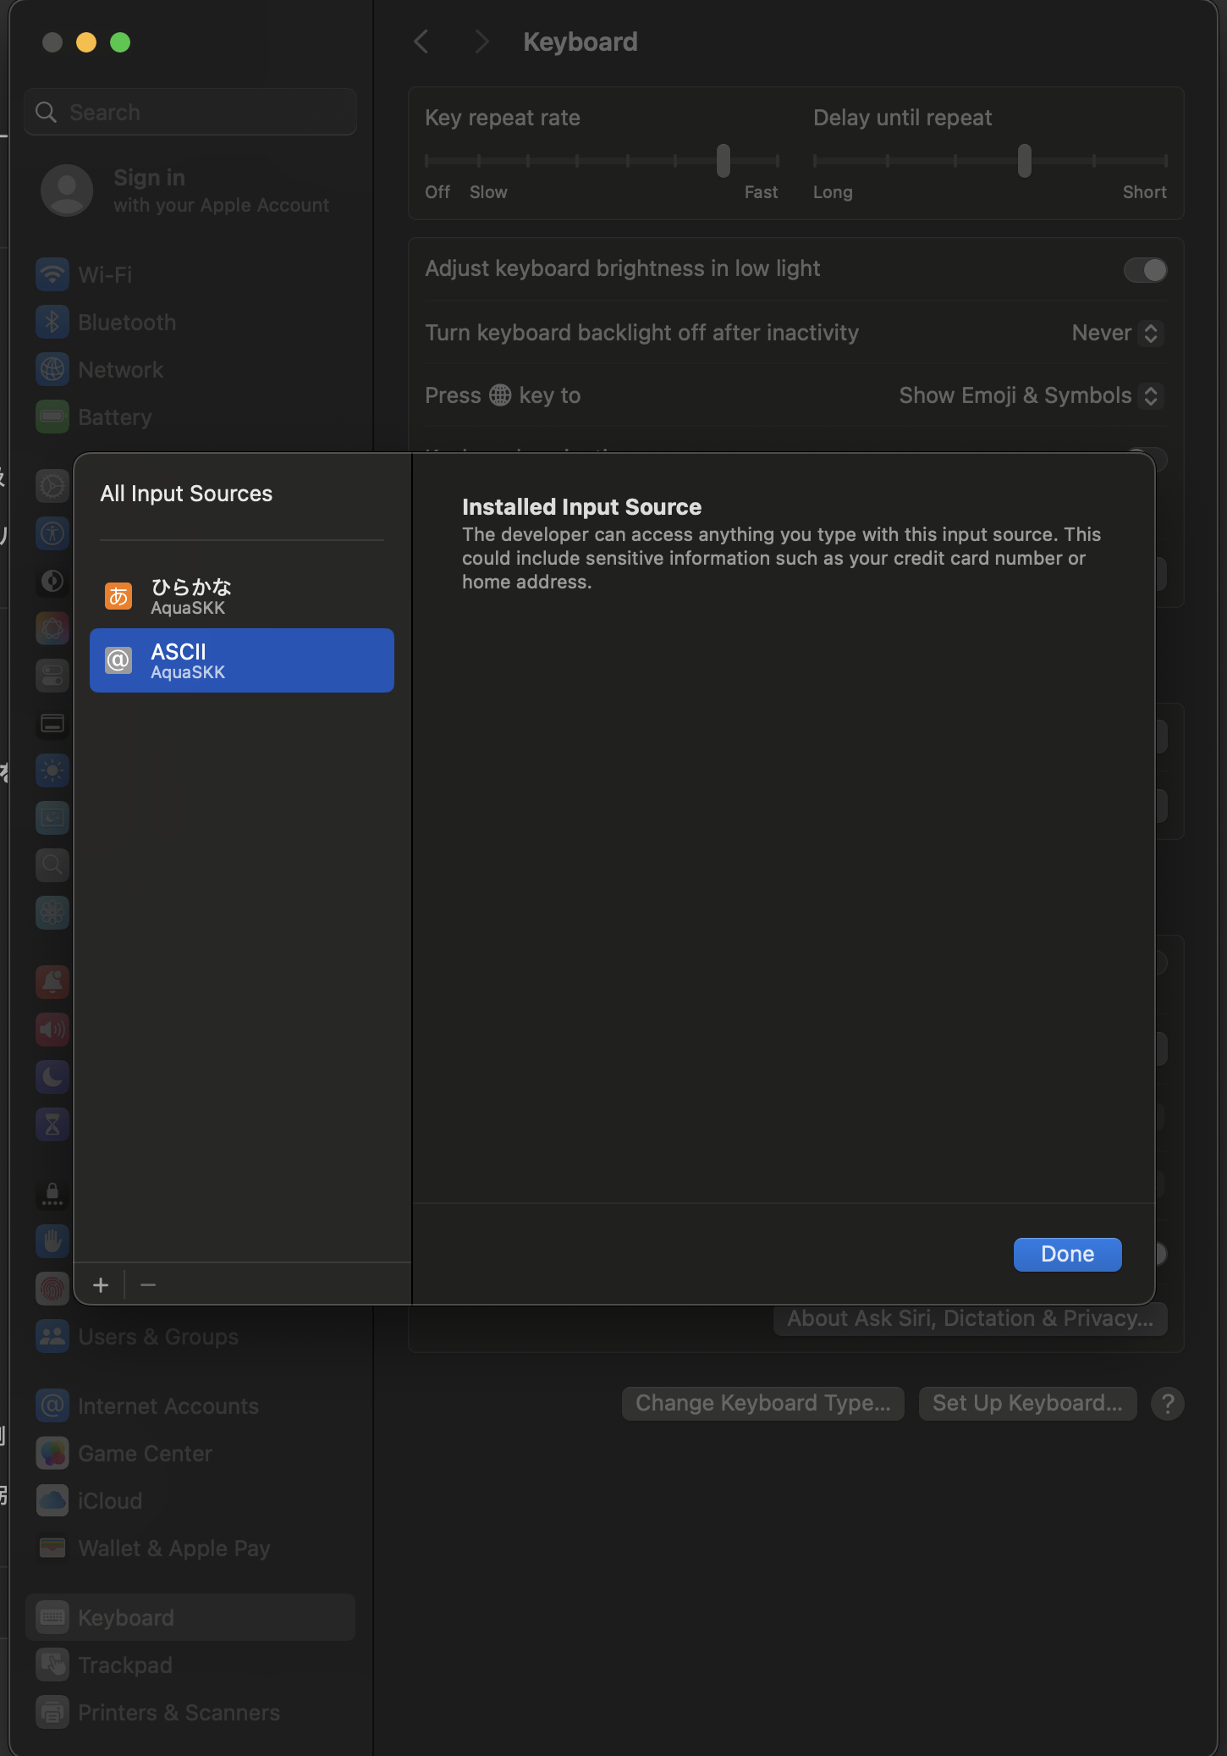This screenshot has width=1227, height=1756.
Task: Open iCloud settings in sidebar
Action: (x=190, y=1500)
